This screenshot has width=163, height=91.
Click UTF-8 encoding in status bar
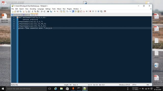(134, 85)
